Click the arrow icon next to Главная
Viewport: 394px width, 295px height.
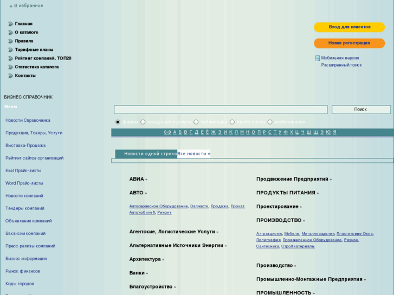pyautogui.click(x=10, y=24)
